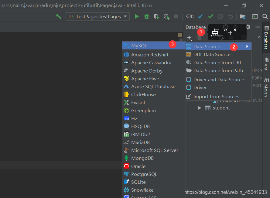The image size is (270, 198).
Task: Click the plus icon to add data source
Action: point(190,38)
